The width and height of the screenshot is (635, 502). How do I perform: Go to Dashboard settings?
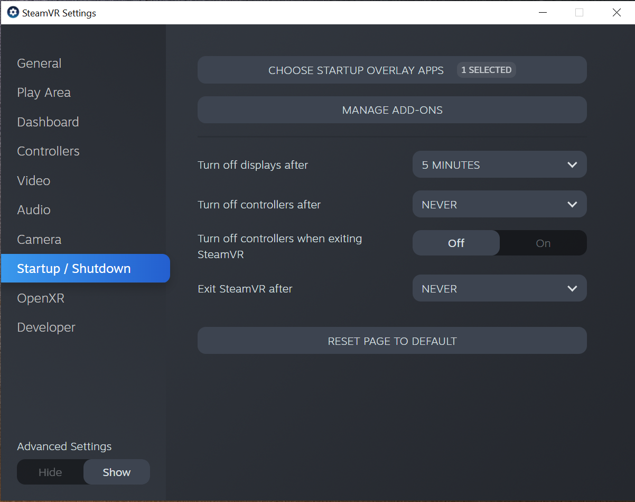(x=48, y=122)
